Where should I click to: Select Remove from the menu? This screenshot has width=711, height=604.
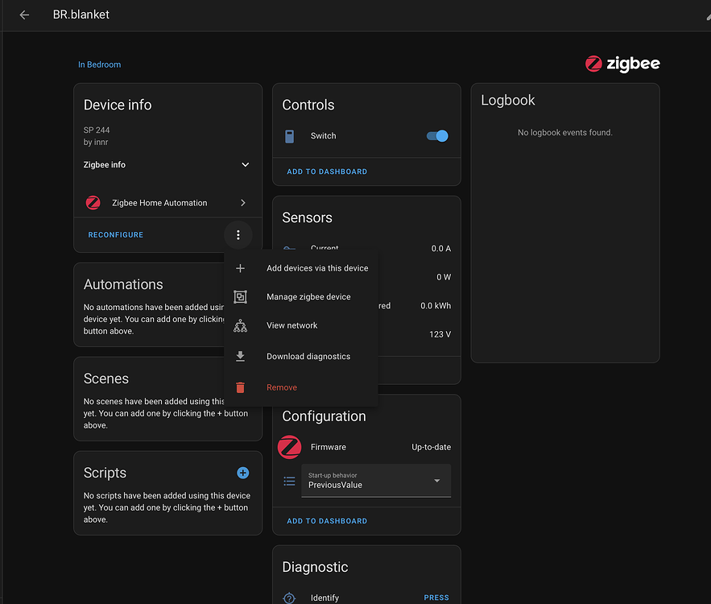[x=301, y=387]
